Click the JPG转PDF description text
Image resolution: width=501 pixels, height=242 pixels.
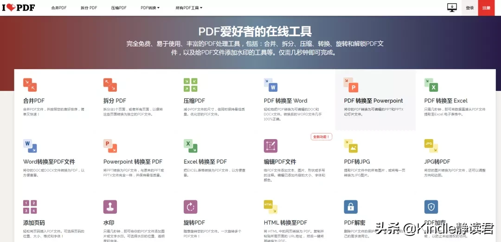pos(455,172)
